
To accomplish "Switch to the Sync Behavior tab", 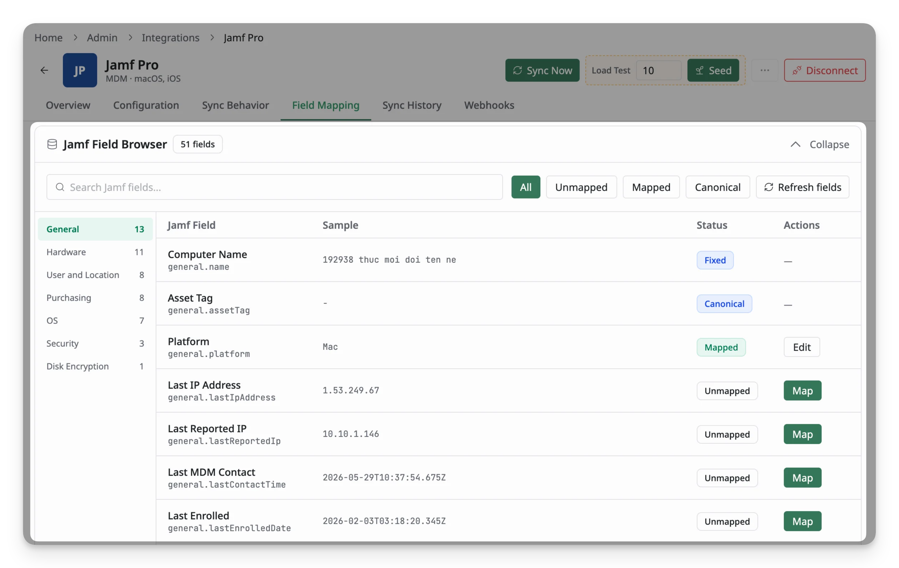I will point(235,105).
